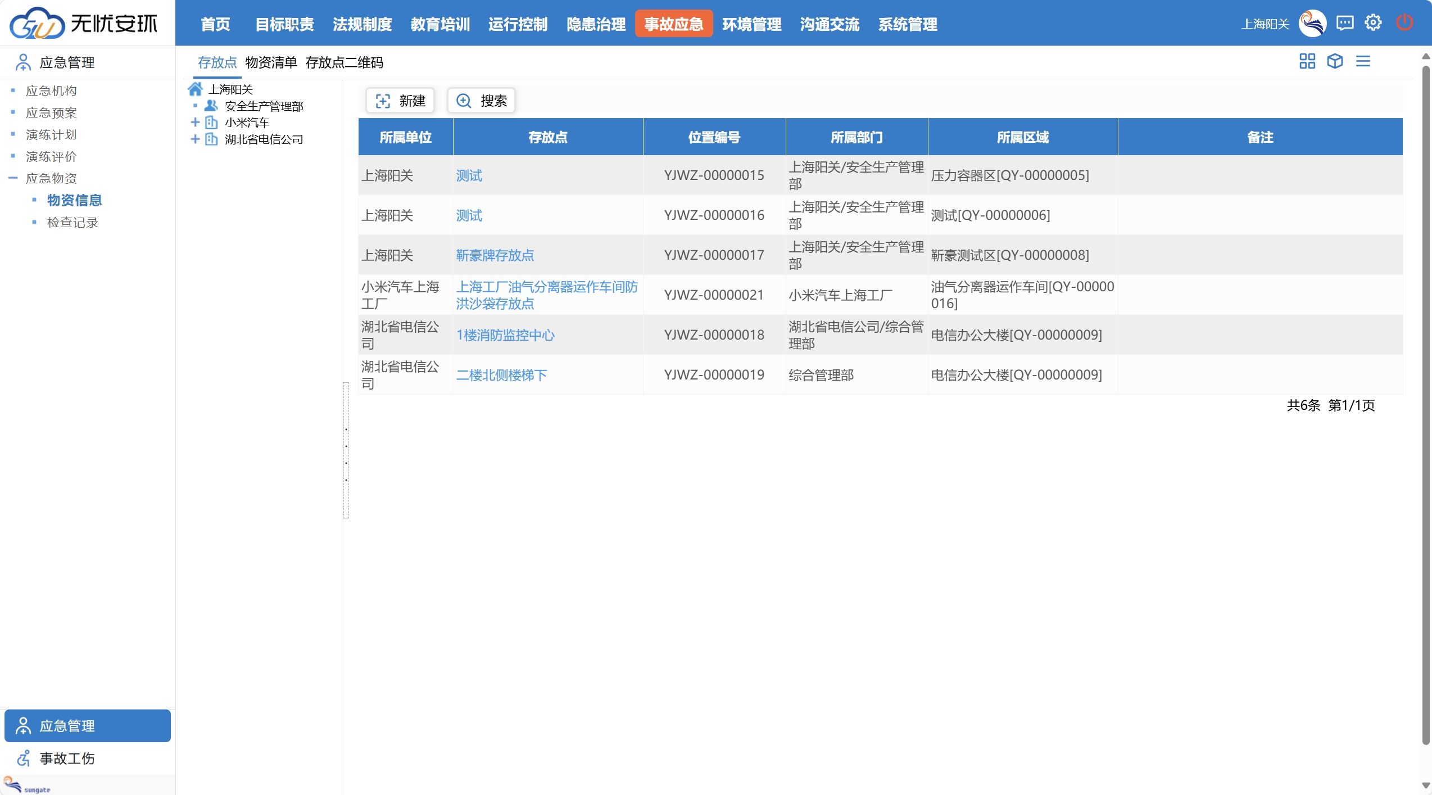This screenshot has height=795, width=1432.
Task: Click the 上海阳关 home tree icon
Action: 195,89
